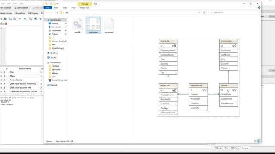Image resolution: width=275 pixels, height=154 pixels.
Task: Open the File ribbon tab
Action: pos(48,8)
